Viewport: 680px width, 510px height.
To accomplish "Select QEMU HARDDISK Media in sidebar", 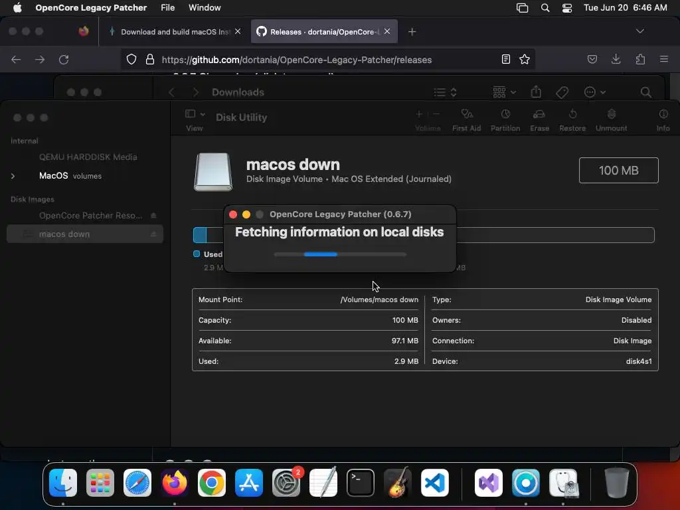I will (x=88, y=157).
